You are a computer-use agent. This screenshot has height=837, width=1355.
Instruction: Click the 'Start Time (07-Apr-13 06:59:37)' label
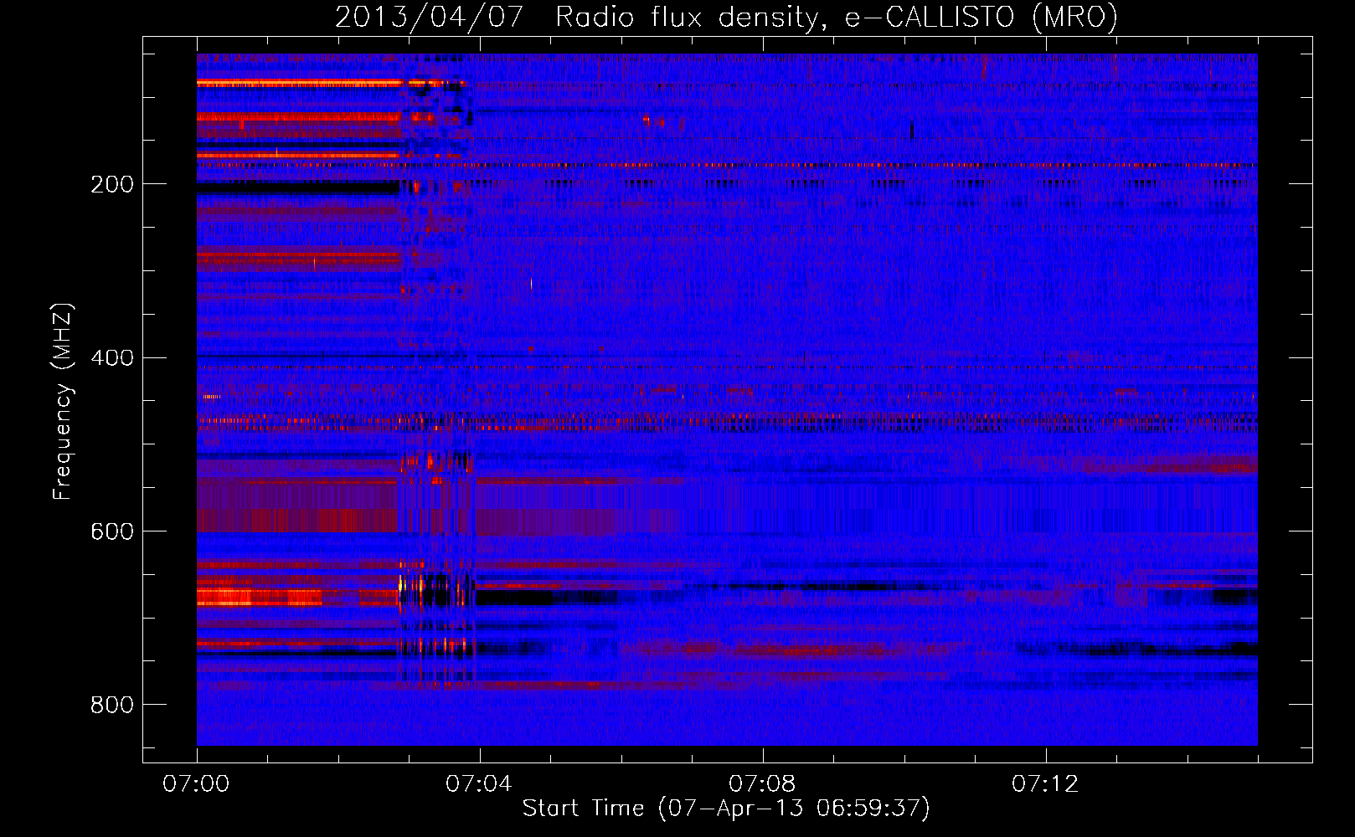[726, 808]
